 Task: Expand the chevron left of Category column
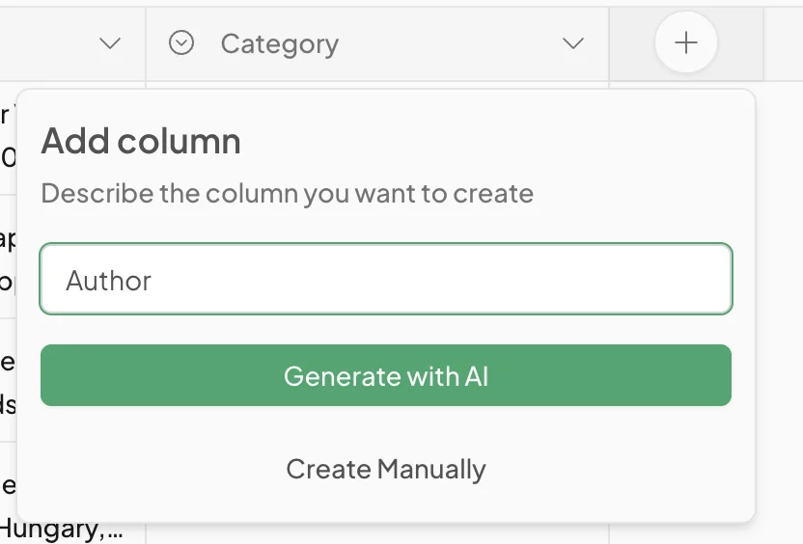[x=110, y=43]
